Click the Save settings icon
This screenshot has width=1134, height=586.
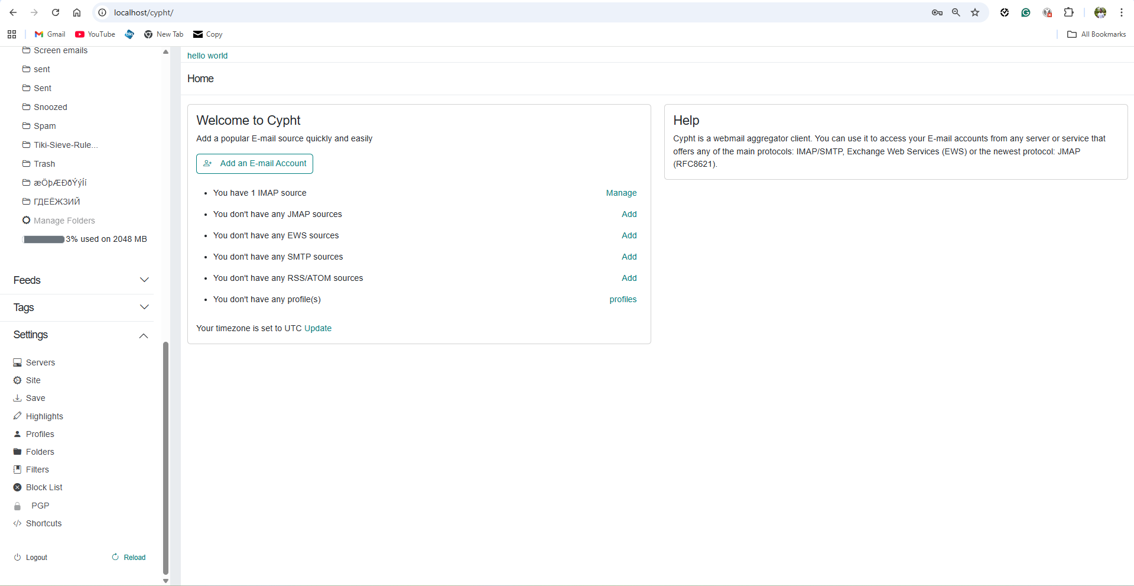17,397
